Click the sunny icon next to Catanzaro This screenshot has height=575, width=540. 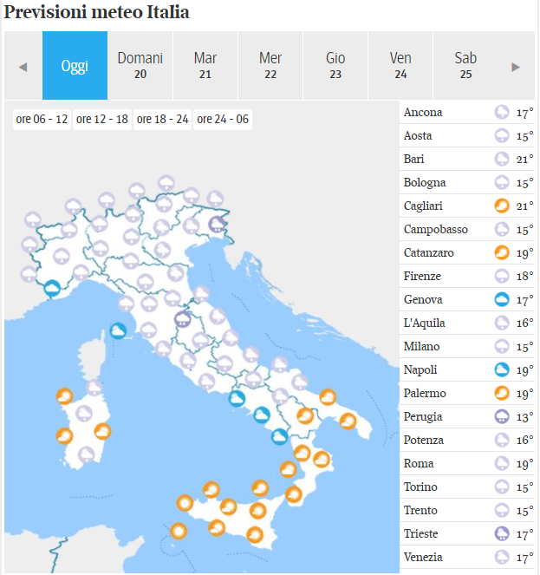pyautogui.click(x=501, y=253)
